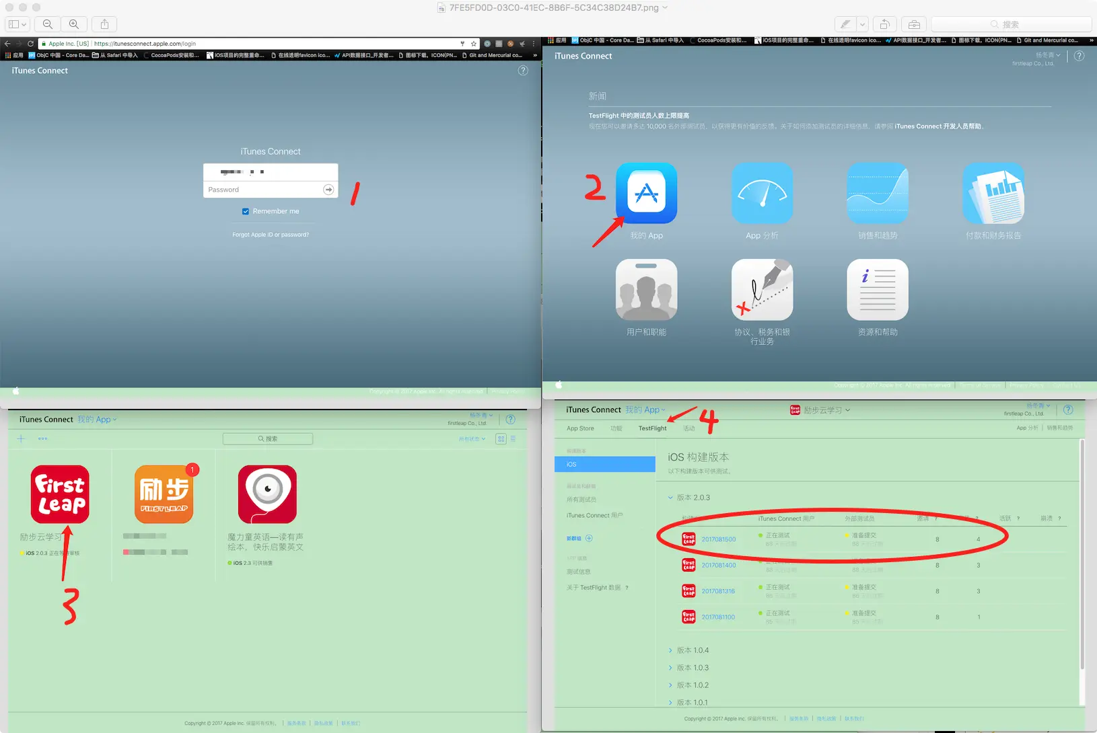Click the plus icon beside 新群组
Screen dimensions: 1097x733
point(589,538)
